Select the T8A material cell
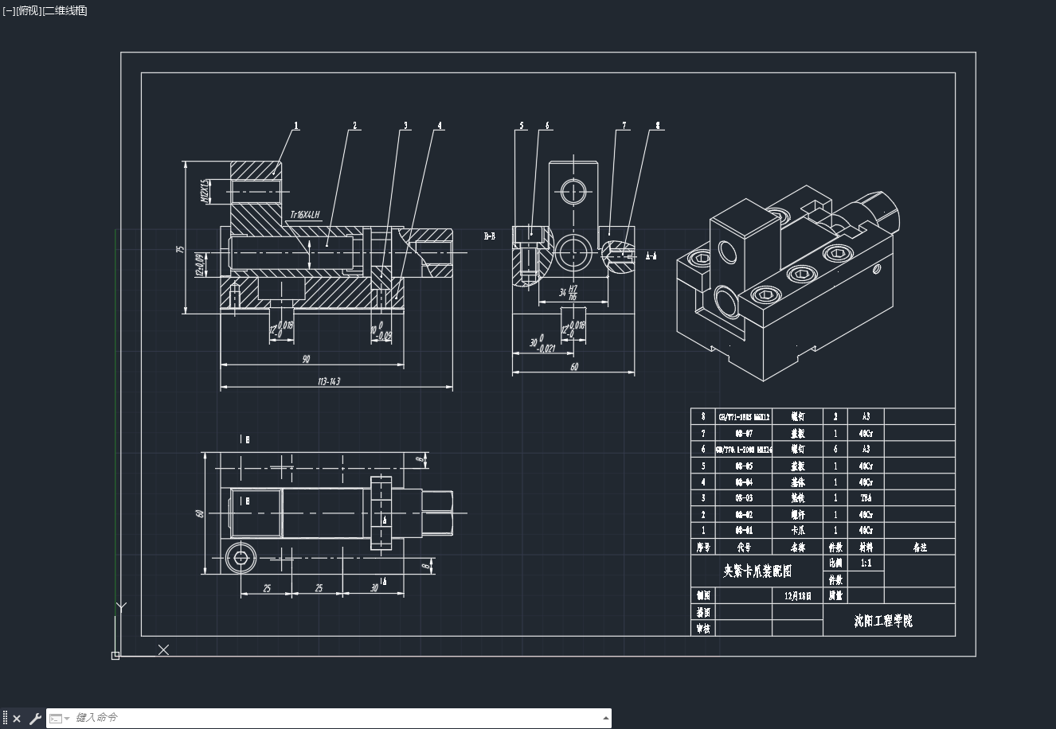The height and width of the screenshot is (729, 1056). click(866, 498)
